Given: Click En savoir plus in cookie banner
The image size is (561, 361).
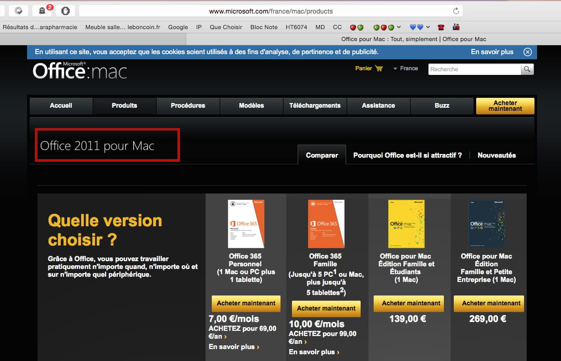Looking at the screenshot, I should [492, 52].
